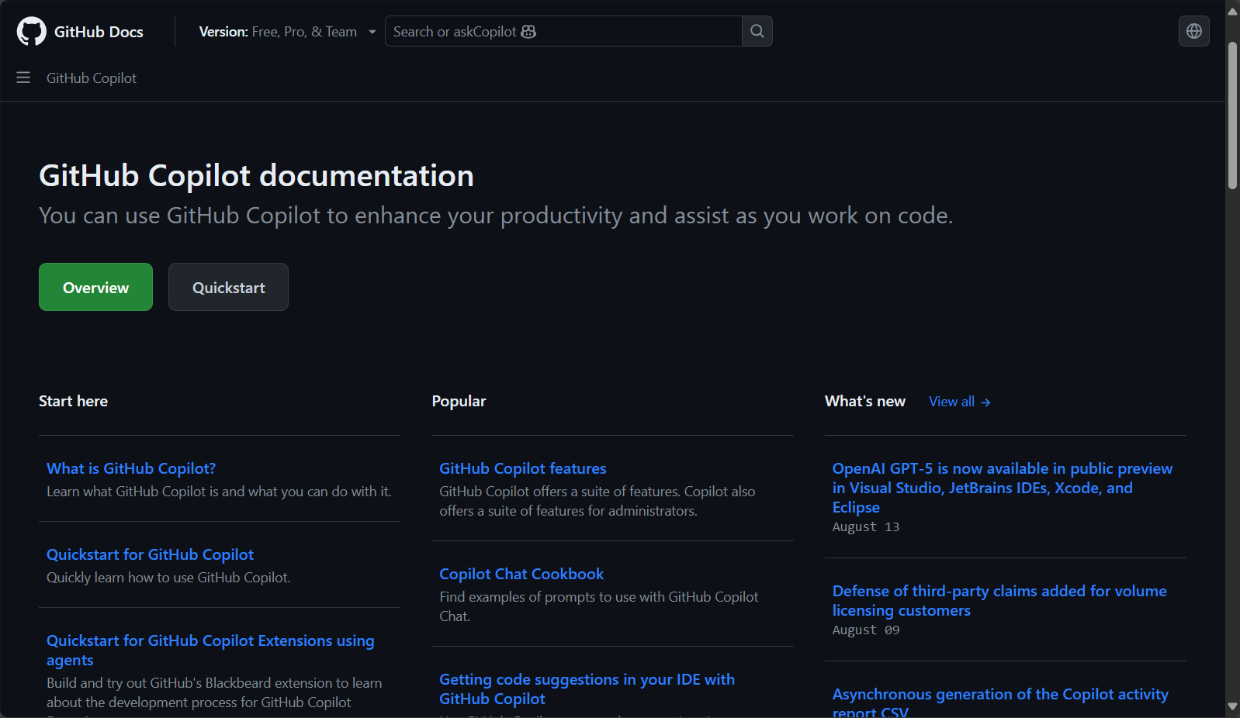1240x718 pixels.
Task: Open View all what's new link
Action: pos(960,402)
